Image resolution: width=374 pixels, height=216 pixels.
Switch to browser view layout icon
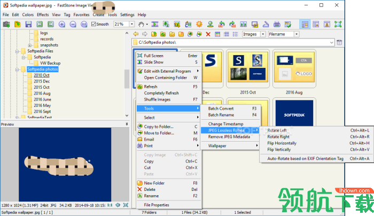pyautogui.click(x=305, y=24)
